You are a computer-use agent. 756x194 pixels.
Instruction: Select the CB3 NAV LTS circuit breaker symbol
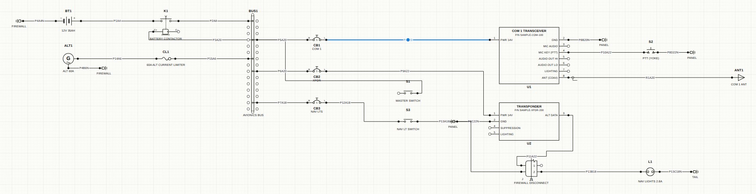tap(317, 102)
